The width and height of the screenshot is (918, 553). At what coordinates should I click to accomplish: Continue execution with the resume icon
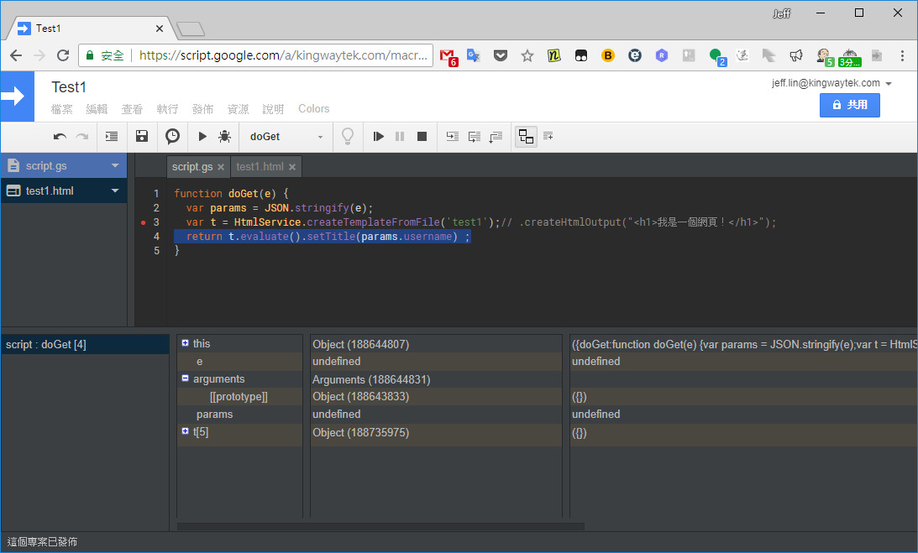click(x=378, y=136)
